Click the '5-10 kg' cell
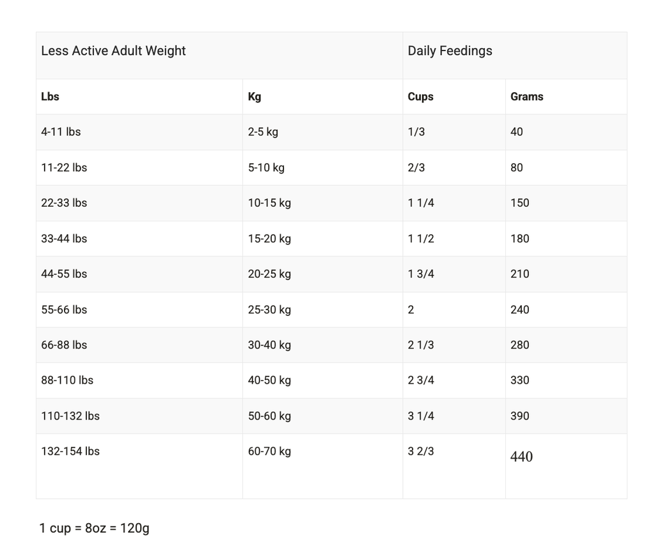This screenshot has width=655, height=559. pyautogui.click(x=266, y=168)
